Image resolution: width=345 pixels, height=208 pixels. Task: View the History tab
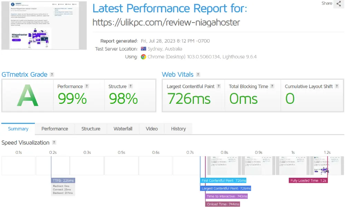tap(178, 129)
